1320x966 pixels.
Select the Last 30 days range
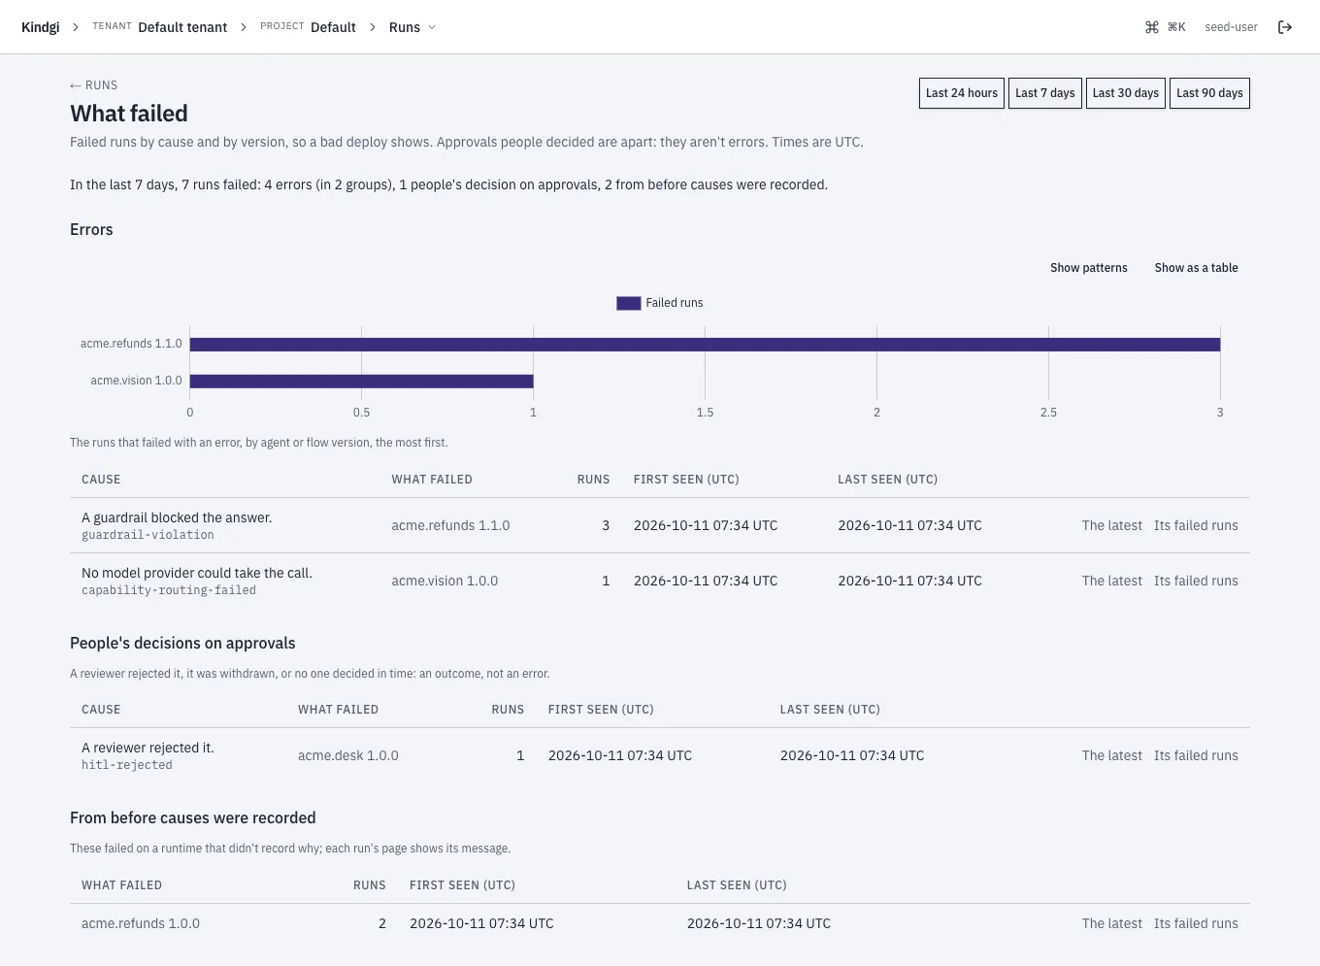coord(1126,93)
